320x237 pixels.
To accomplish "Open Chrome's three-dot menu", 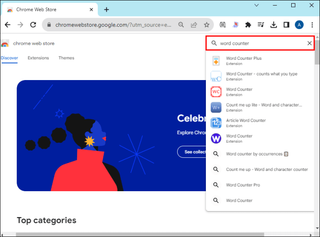I will [312, 25].
